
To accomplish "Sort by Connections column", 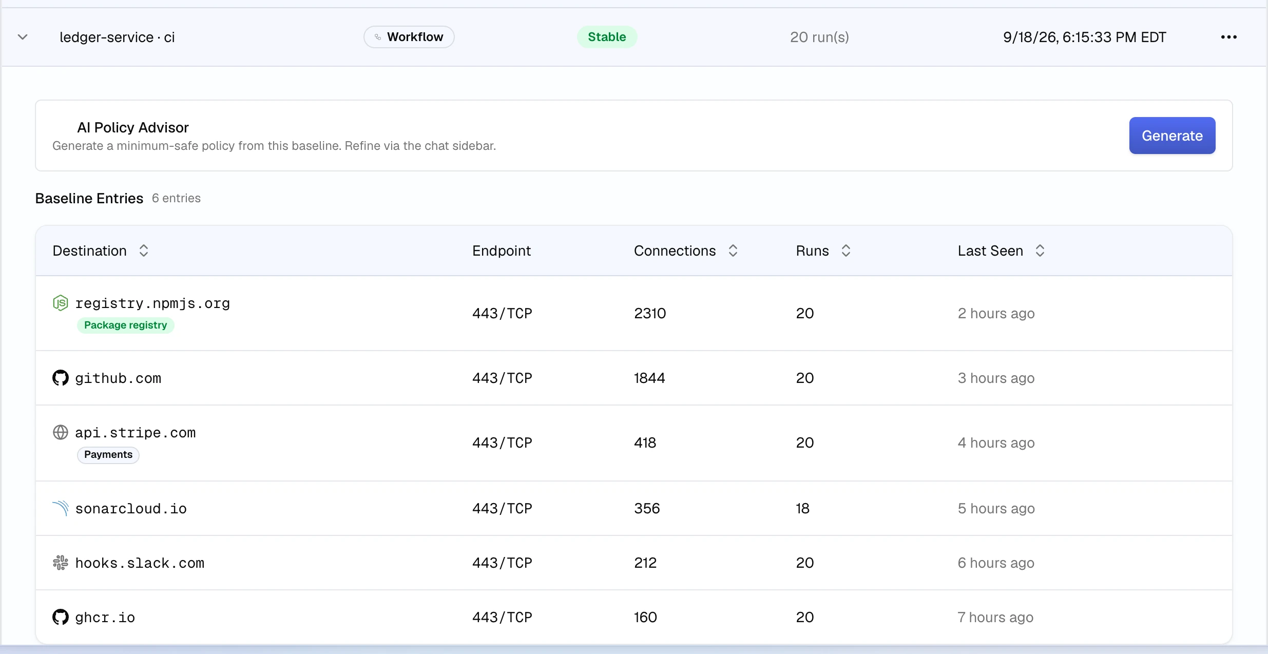I will pos(733,251).
